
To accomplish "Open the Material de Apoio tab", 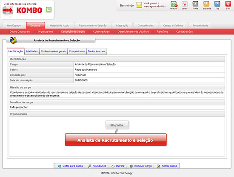I will tap(60, 26).
